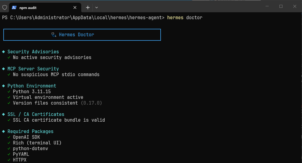Click 'No suspicious MCP stdio commands' line
The height and width of the screenshot is (163, 302).
coord(56,75)
